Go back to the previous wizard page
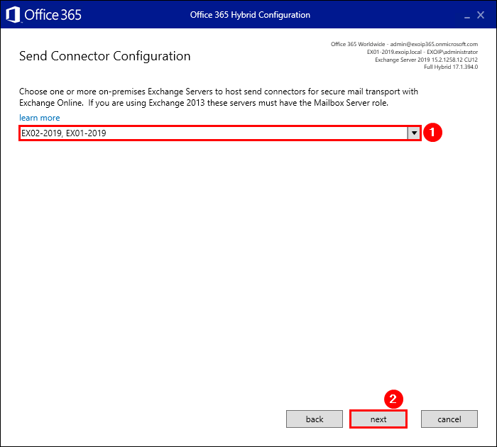The height and width of the screenshot is (447, 497). click(315, 419)
